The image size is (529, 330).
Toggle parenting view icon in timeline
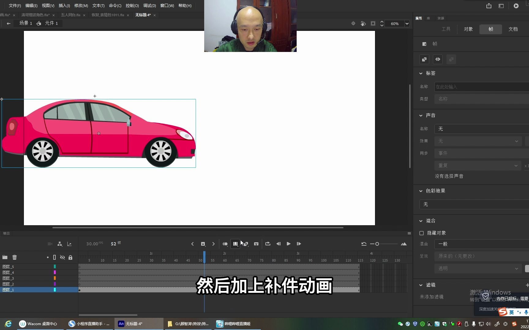60,244
